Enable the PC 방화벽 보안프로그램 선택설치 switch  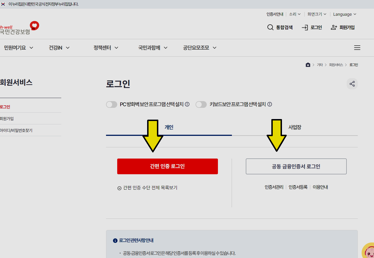tap(112, 104)
